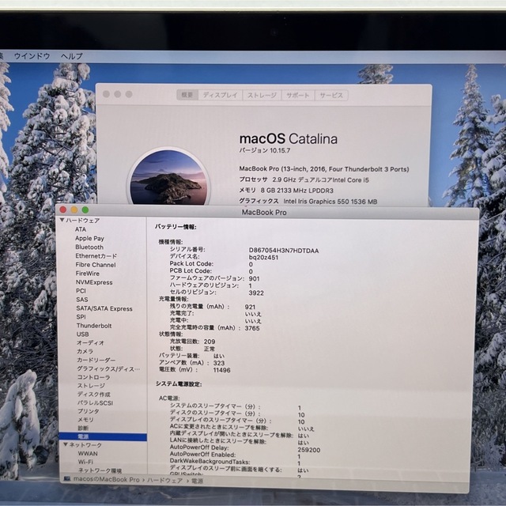Click the cell revision value 3922
This screenshot has width=506, height=506.
[256, 293]
